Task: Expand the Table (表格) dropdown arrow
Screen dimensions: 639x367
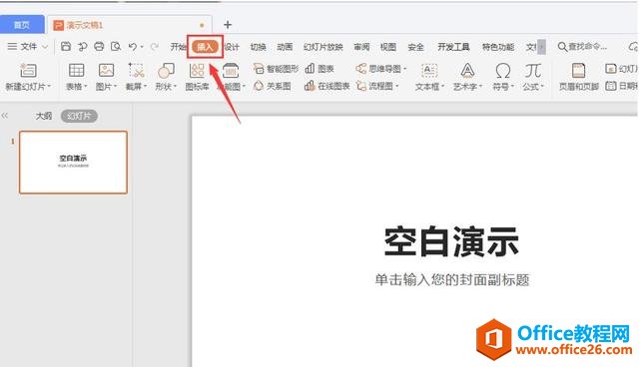Action: tap(86, 86)
